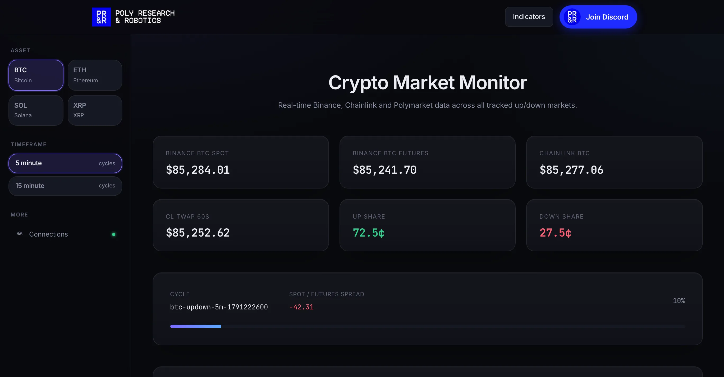Image resolution: width=724 pixels, height=377 pixels.
Task: Click the Binance BTC Futures price card
Action: pos(427,162)
